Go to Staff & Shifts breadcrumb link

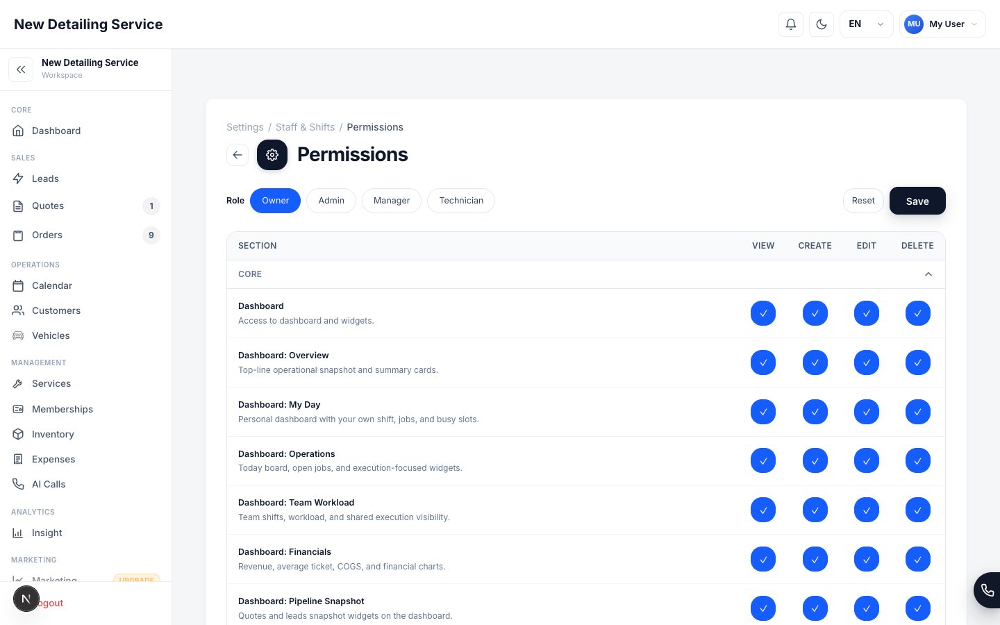tap(305, 127)
